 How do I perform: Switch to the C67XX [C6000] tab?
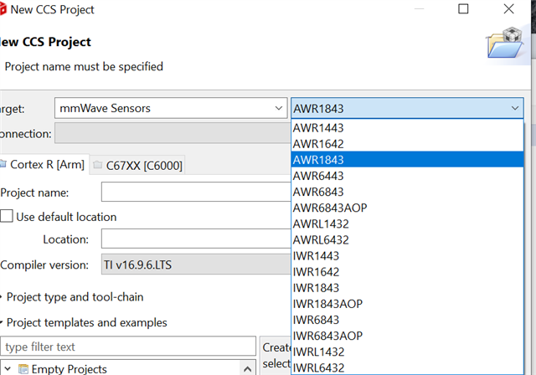[137, 166]
